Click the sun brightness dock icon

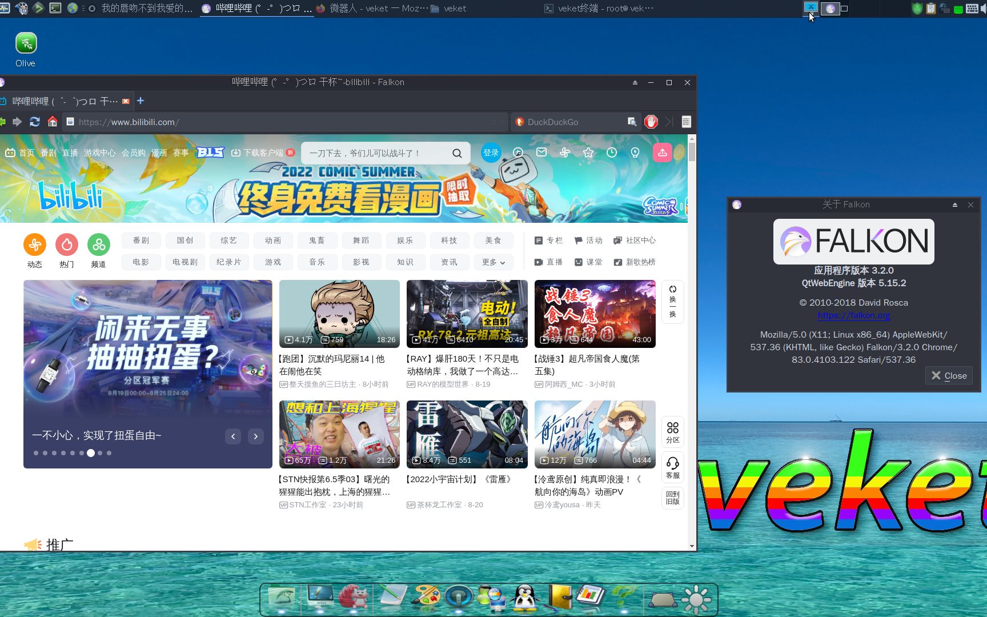696,599
